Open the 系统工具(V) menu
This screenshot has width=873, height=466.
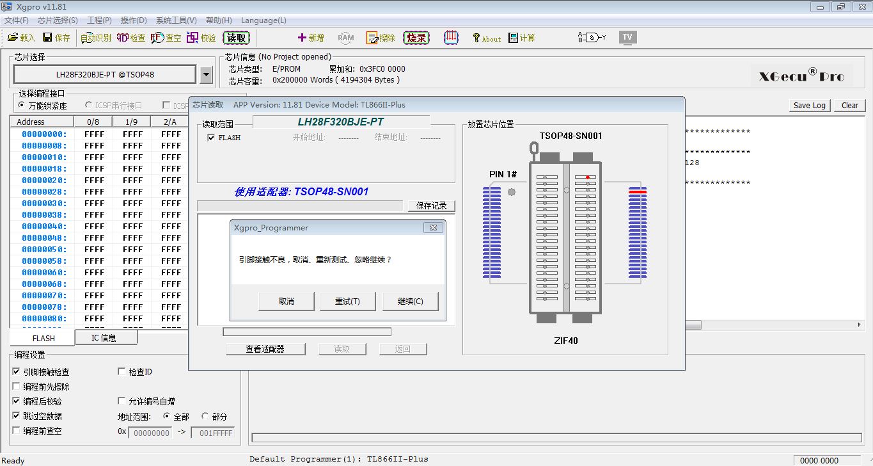point(176,20)
